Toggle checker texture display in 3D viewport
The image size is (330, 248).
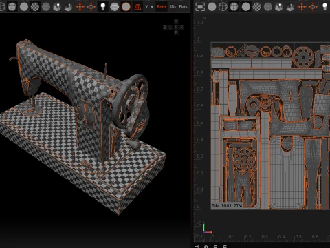click(x=35, y=7)
